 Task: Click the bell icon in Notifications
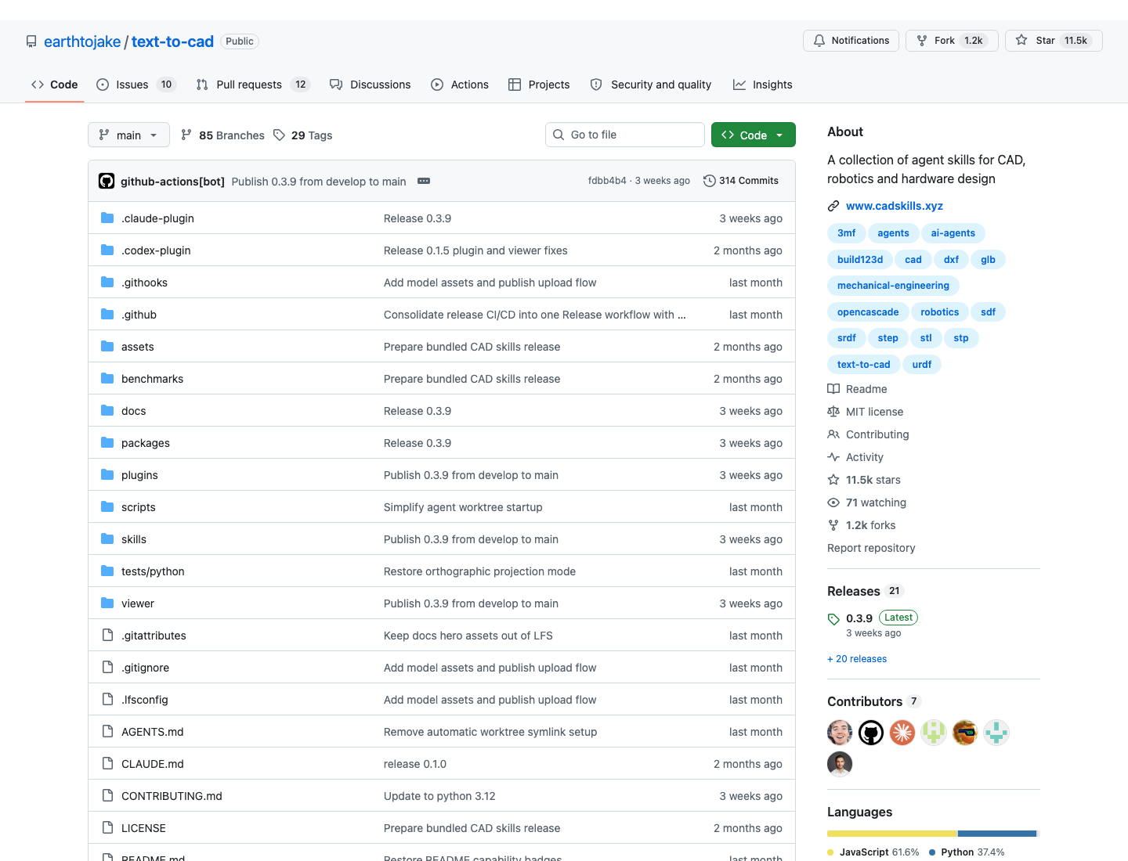click(x=819, y=41)
